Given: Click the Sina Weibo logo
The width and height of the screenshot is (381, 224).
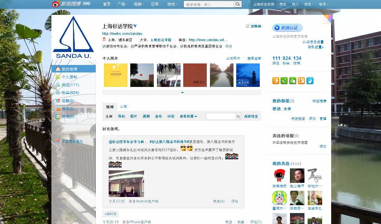Looking at the screenshot, I should [x=67, y=4].
